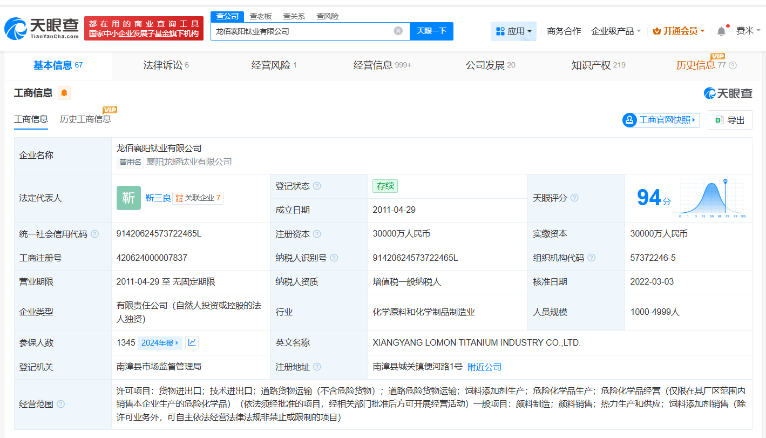Click help icon next to 天眼评分
This screenshot has height=438, width=766.
pyautogui.click(x=574, y=198)
